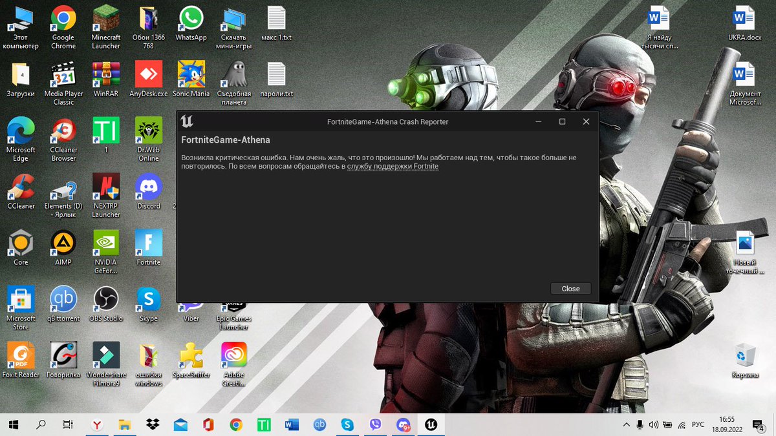Select Новый точечный image file on desktop
Image resolution: width=776 pixels, height=436 pixels.
coord(745,252)
